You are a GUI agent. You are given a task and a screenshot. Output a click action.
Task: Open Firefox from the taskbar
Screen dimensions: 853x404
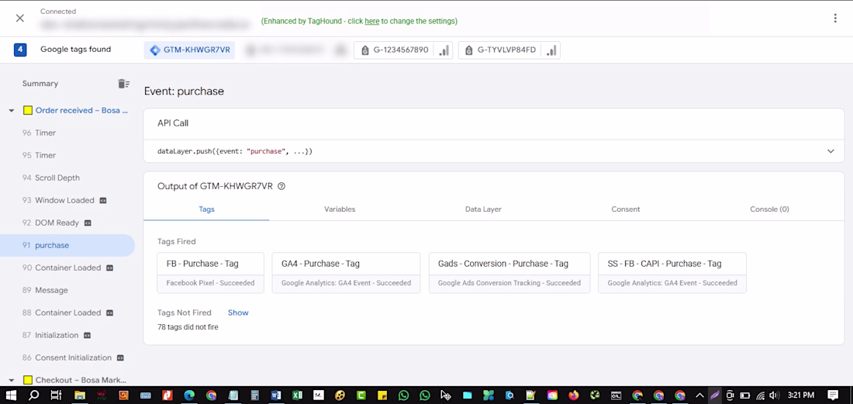(573, 395)
